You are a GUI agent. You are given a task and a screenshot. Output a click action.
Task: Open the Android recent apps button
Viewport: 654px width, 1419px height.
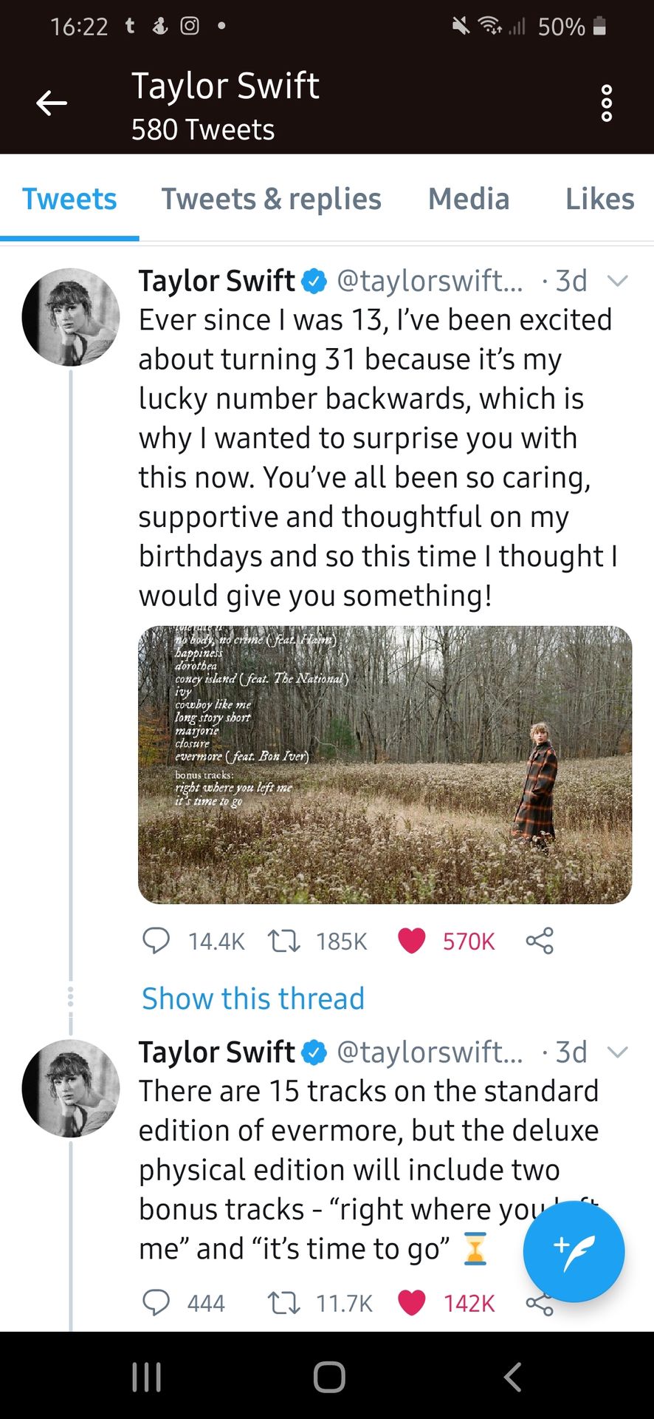(146, 1377)
